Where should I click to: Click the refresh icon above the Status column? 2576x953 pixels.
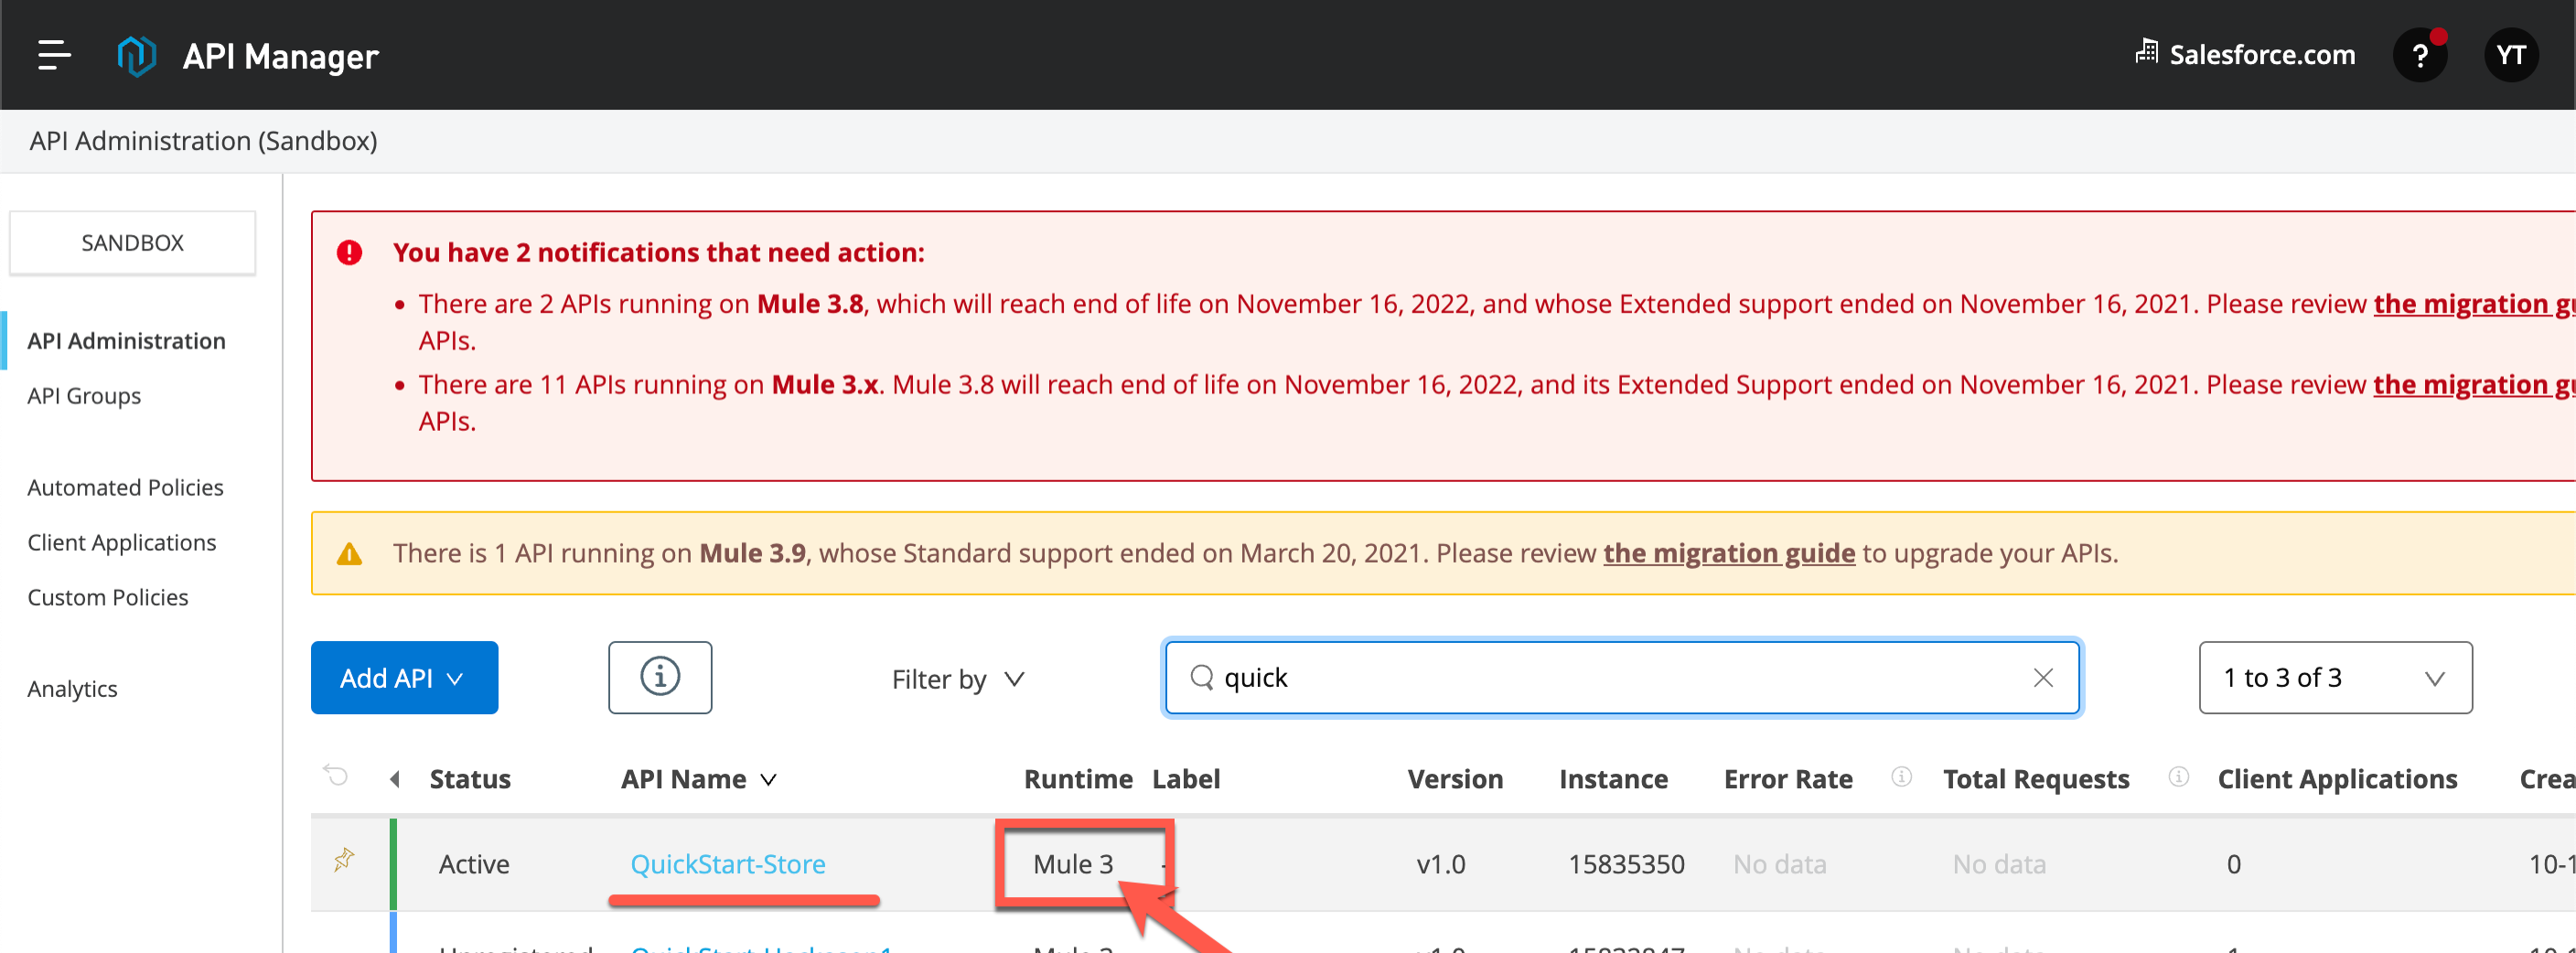336,777
